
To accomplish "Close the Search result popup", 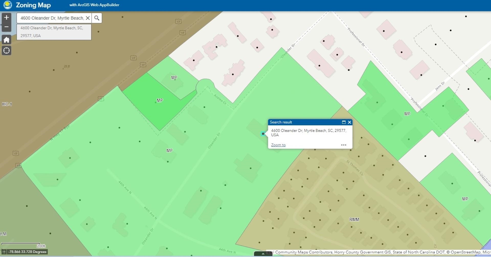I will (x=349, y=122).
